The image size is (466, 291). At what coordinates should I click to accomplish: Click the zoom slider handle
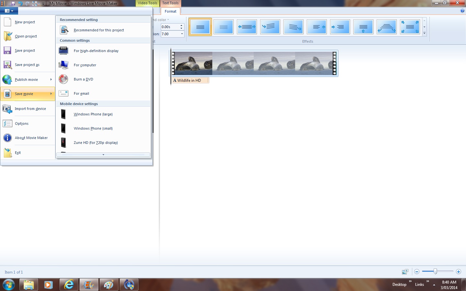[x=435, y=272]
